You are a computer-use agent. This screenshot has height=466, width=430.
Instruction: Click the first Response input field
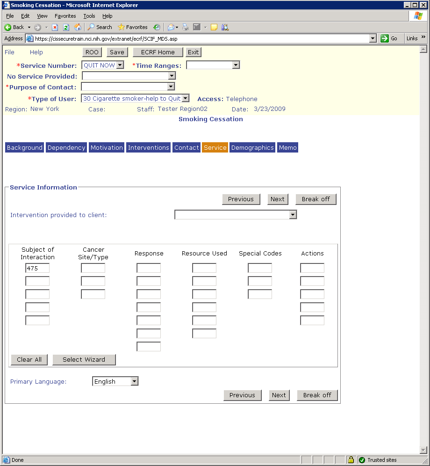(149, 268)
